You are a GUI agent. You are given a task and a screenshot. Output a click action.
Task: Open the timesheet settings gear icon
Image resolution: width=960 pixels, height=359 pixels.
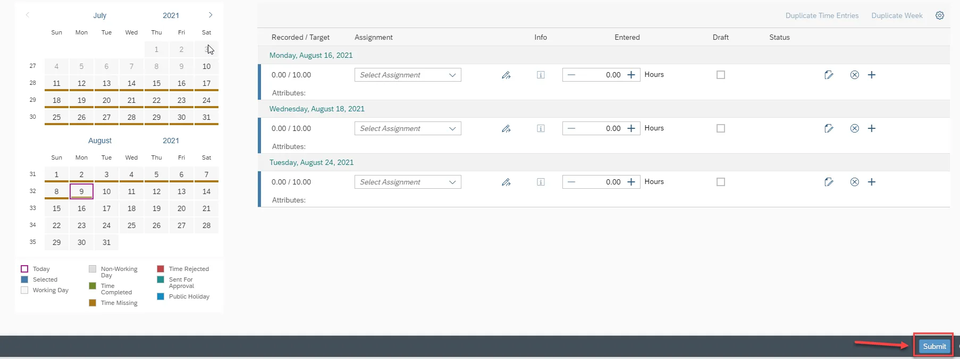pos(940,15)
